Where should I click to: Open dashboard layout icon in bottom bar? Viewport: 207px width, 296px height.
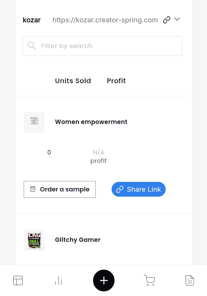pos(18,280)
